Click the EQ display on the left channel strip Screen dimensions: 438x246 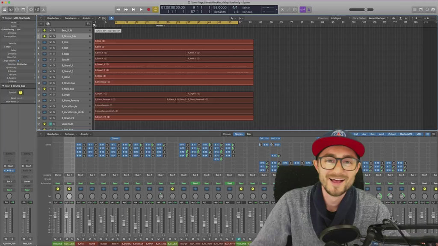coord(9,160)
